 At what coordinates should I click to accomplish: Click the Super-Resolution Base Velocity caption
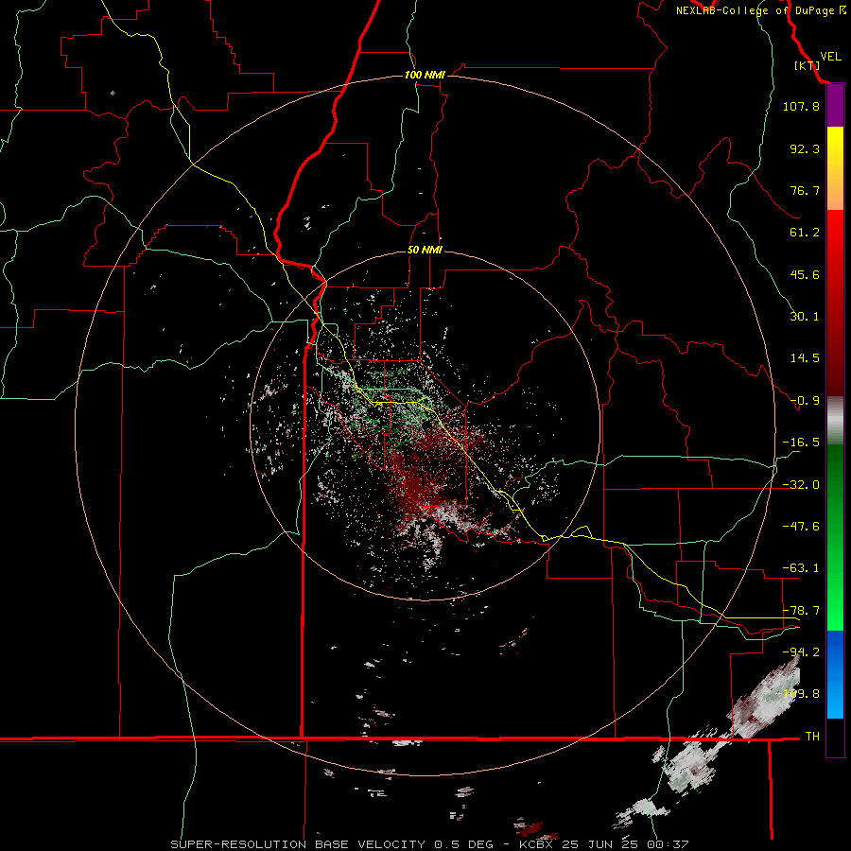tap(429, 844)
